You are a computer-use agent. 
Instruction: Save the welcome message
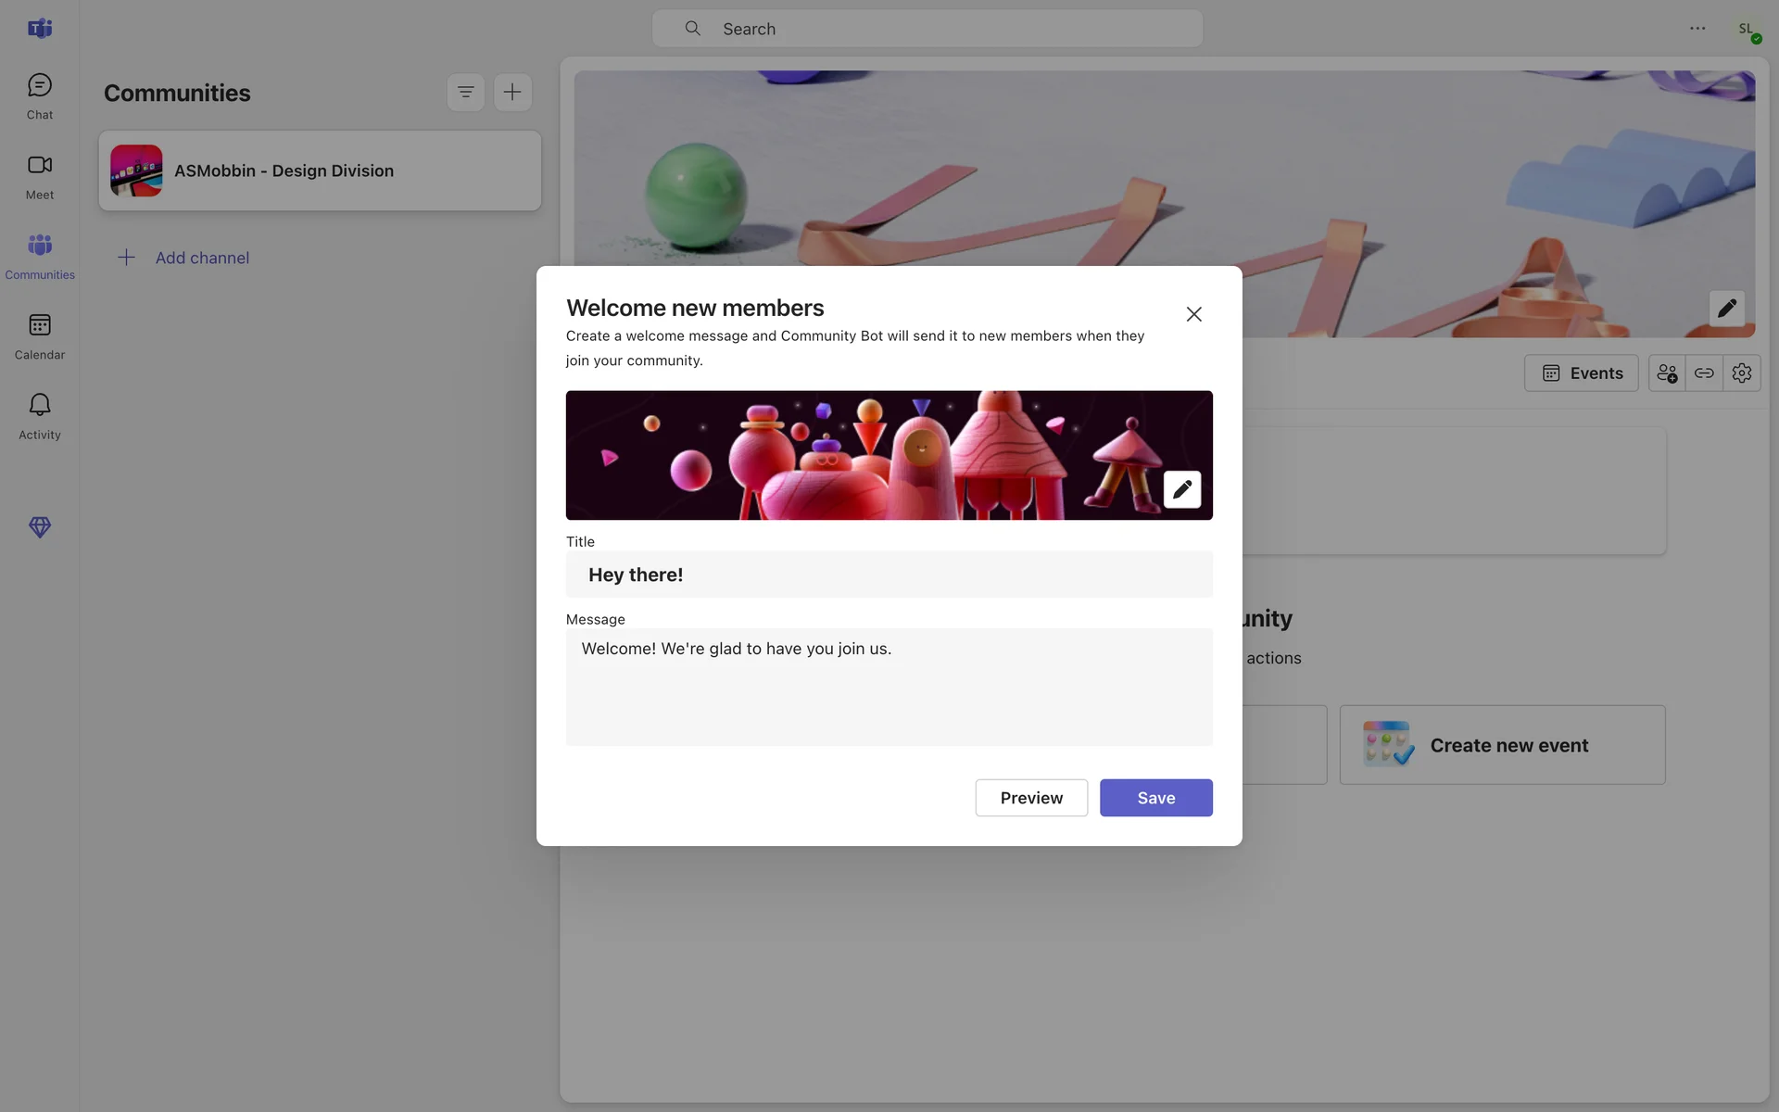point(1155,798)
